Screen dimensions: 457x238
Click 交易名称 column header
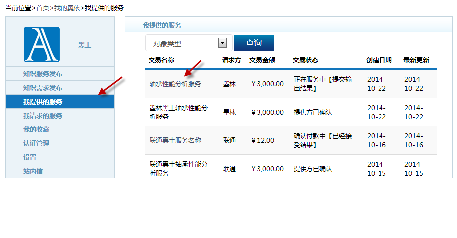coord(161,60)
